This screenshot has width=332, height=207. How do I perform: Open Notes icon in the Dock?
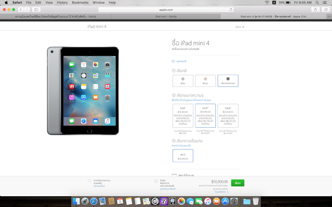click(129, 201)
